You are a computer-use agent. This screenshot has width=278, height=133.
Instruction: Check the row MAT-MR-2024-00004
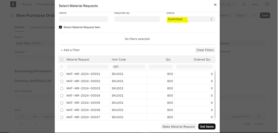click(x=62, y=96)
